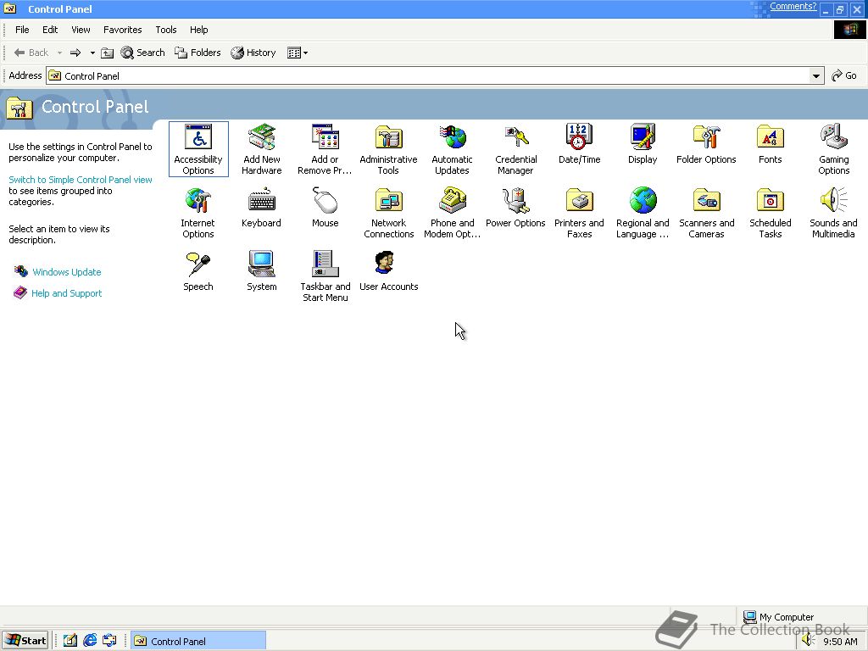This screenshot has height=651, width=868.
Task: Click the Back toolbar button
Action: pyautogui.click(x=31, y=53)
